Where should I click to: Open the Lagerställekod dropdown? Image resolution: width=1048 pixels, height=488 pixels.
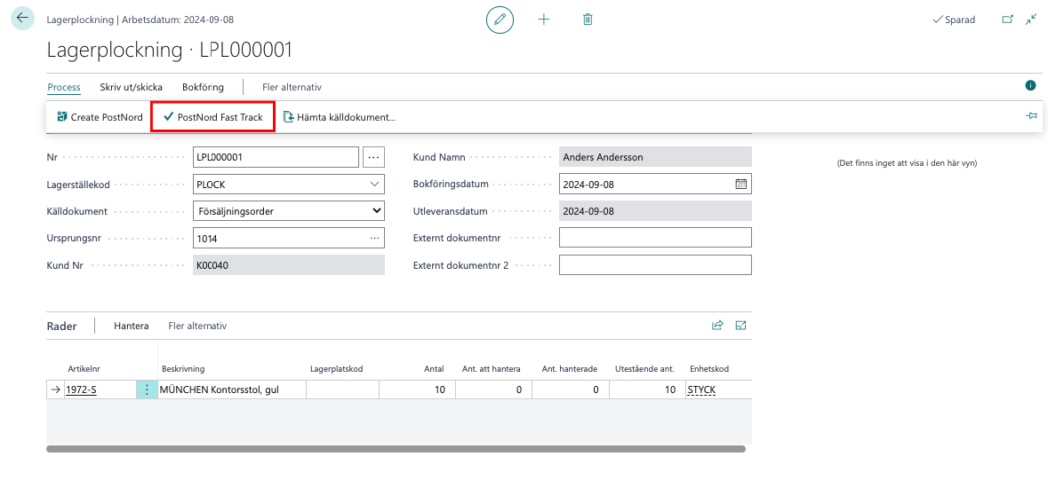[373, 185]
